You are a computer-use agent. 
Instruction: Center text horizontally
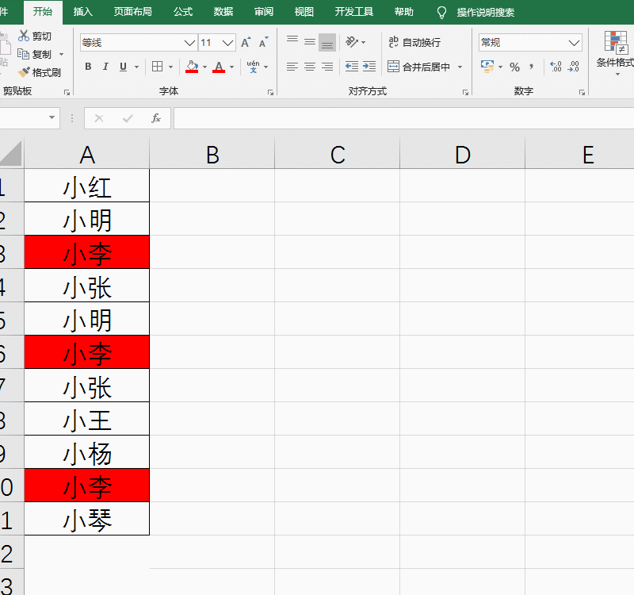coord(310,67)
